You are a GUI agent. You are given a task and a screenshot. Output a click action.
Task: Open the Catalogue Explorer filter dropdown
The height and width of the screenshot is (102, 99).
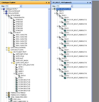[x=21, y=6]
